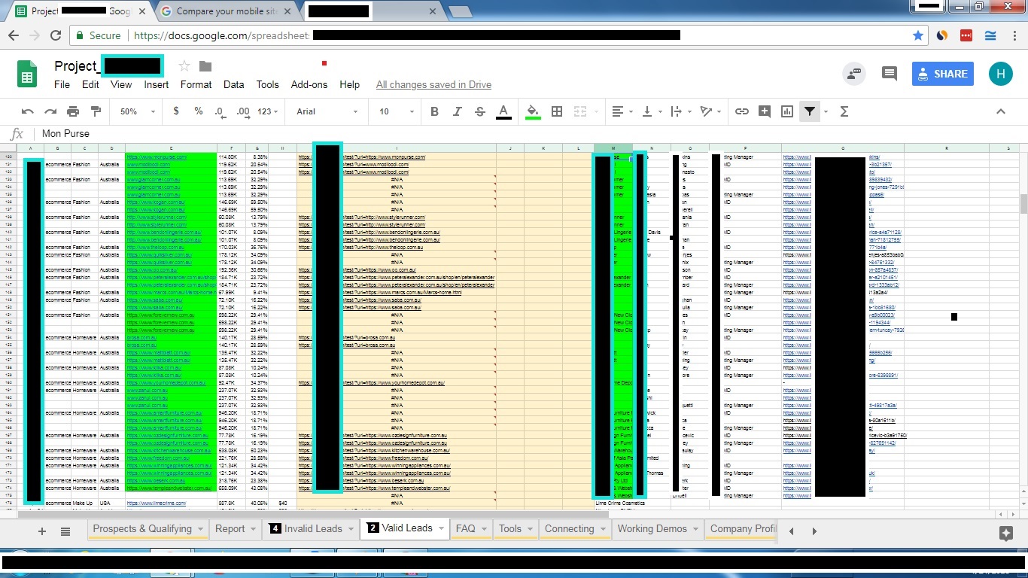Insert a chart using toolbar icon
Screen dimensions: 1028x578
pos(787,111)
